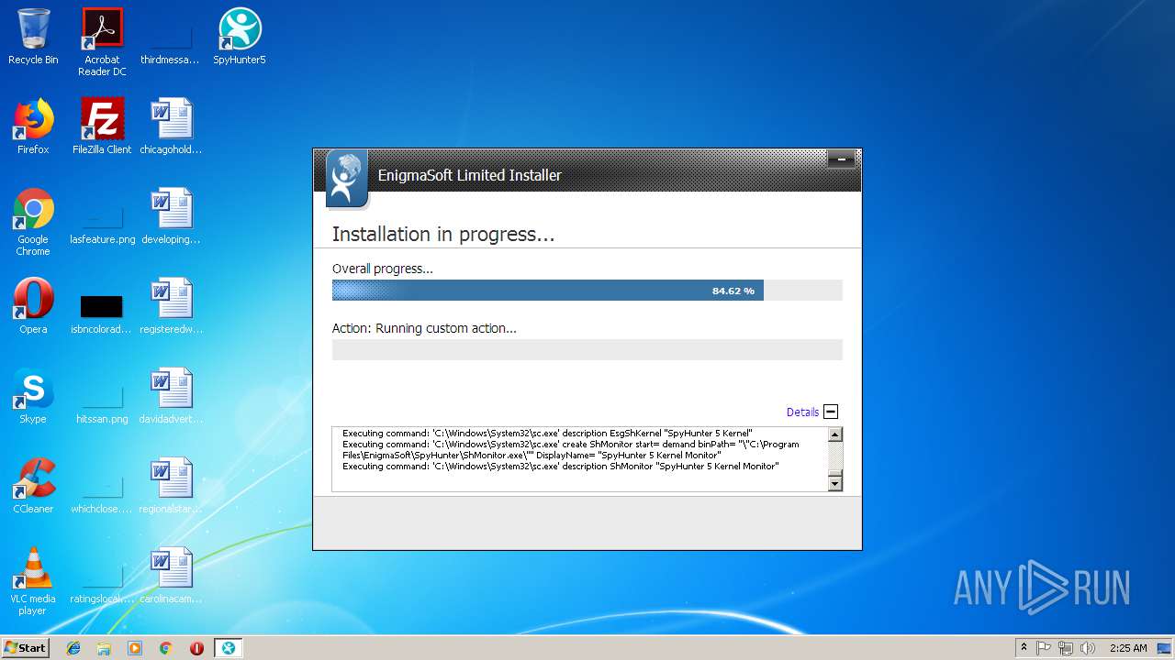
Task: Click the 'Action: Running custom action...' text
Action: (424, 328)
